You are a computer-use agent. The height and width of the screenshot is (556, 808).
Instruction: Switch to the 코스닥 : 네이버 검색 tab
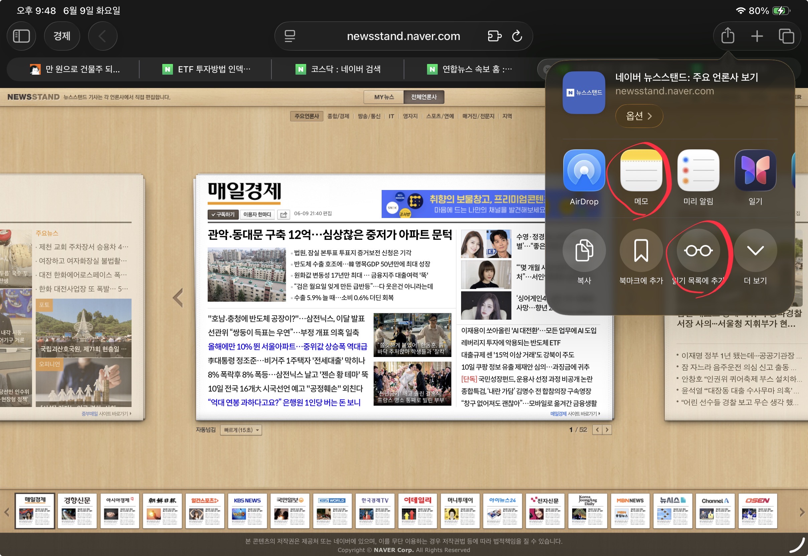coord(338,69)
